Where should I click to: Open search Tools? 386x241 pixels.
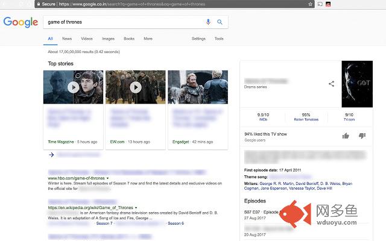(219, 39)
